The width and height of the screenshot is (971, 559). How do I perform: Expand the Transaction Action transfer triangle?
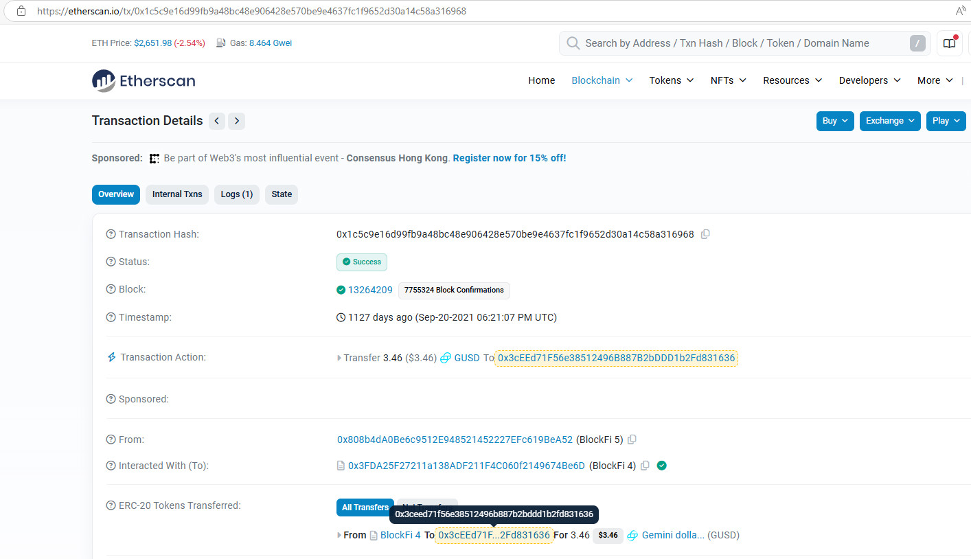pos(339,358)
